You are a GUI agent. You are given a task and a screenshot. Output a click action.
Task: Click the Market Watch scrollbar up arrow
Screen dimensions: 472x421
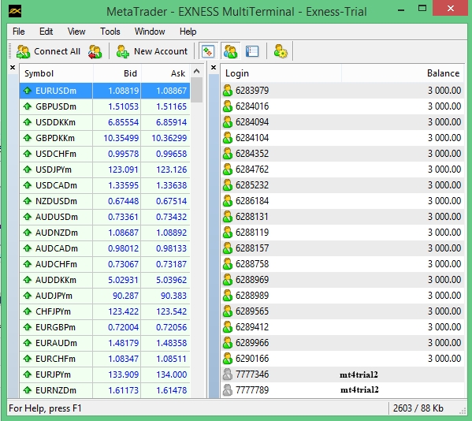(x=196, y=71)
